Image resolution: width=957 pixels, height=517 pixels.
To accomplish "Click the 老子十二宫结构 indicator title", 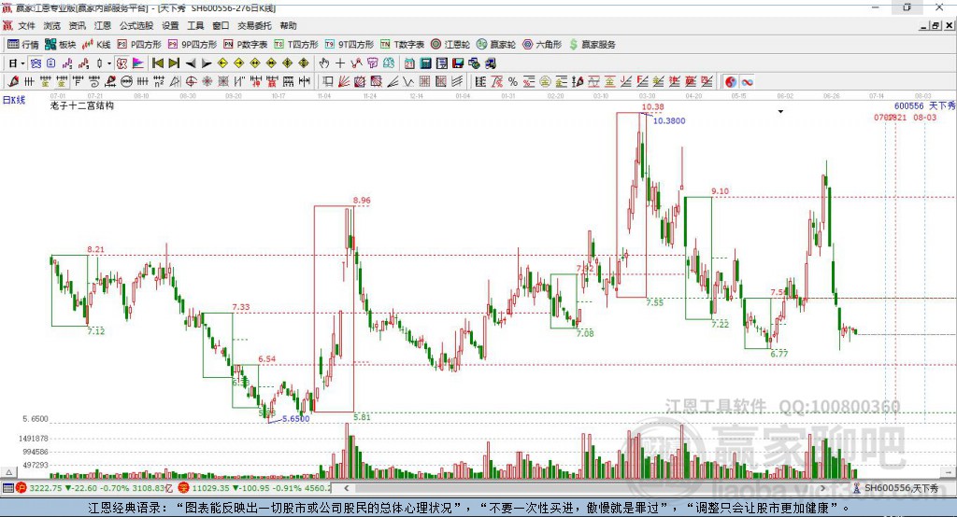I will coord(82,105).
